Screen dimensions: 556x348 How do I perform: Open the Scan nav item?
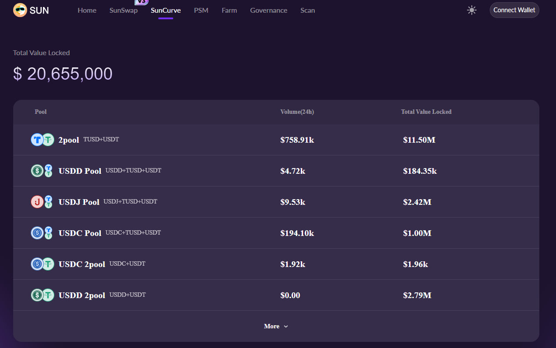click(308, 10)
